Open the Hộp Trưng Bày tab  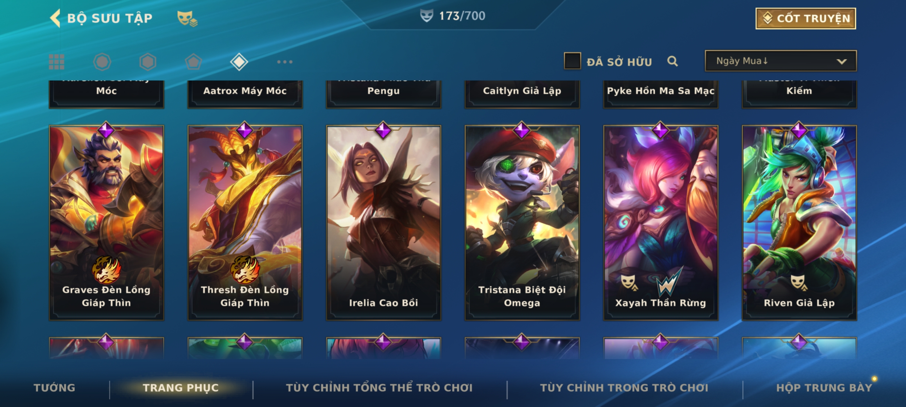[x=824, y=388]
